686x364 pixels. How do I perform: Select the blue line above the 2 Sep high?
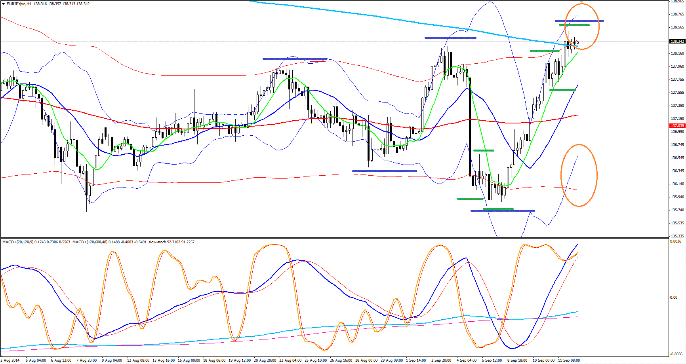pos(450,38)
